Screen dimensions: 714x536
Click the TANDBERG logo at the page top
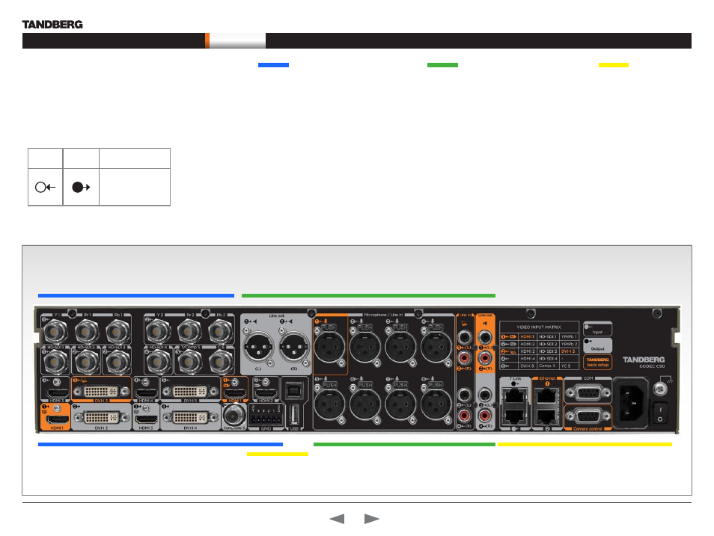(52, 25)
